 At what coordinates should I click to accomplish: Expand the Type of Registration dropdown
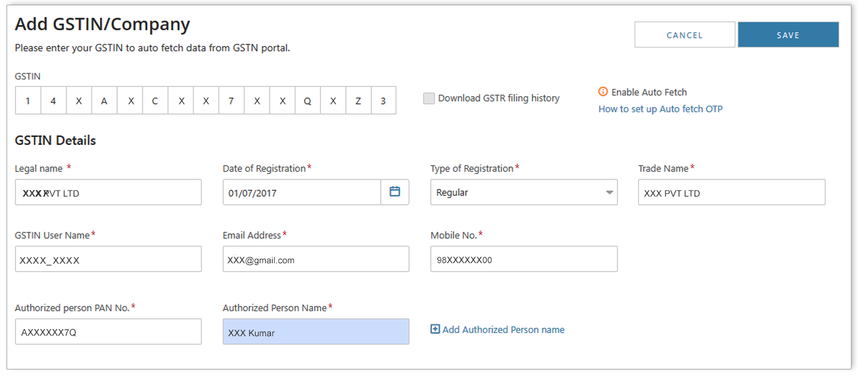click(609, 192)
